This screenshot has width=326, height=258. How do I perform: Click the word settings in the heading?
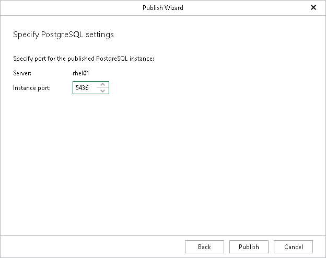101,35
